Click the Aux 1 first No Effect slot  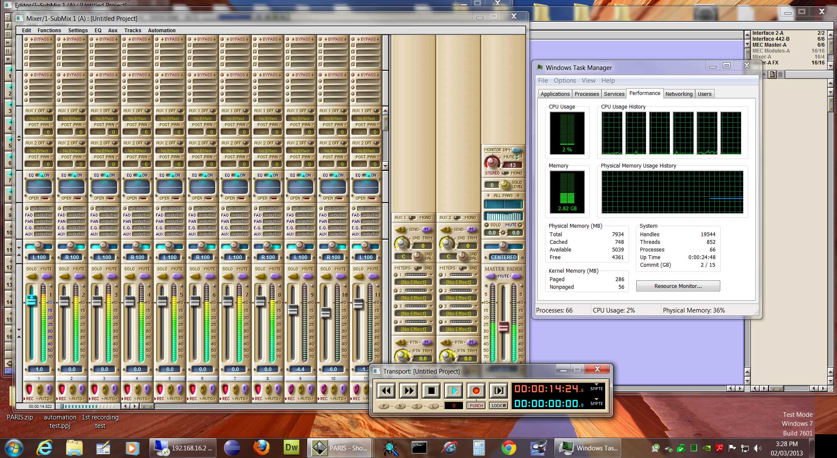click(413, 282)
